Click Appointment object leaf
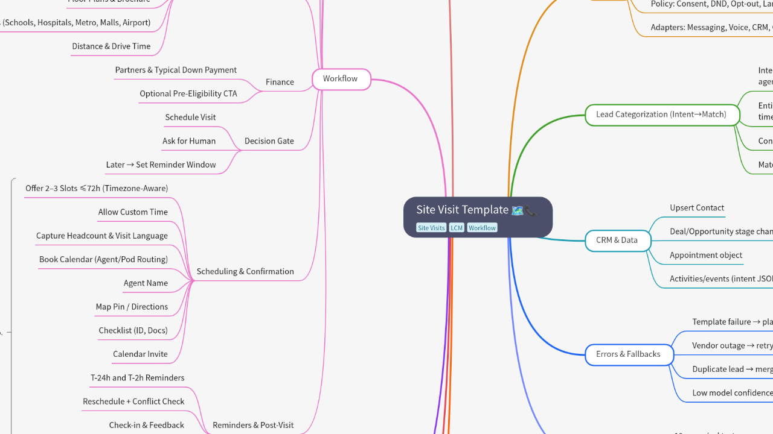The height and width of the screenshot is (434, 773). [706, 255]
